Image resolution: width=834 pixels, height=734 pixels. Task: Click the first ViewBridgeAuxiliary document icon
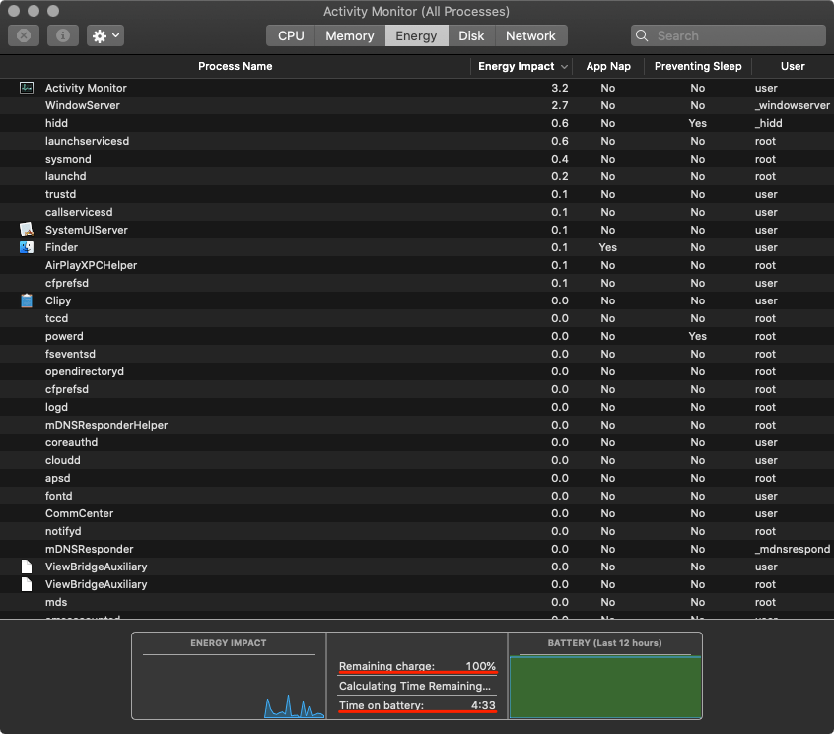point(27,567)
